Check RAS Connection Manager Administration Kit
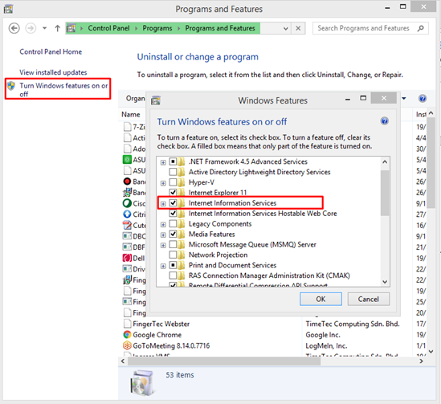 173,275
